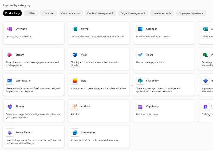Click the Forms app icon
The image size is (213, 151).
[75, 29]
